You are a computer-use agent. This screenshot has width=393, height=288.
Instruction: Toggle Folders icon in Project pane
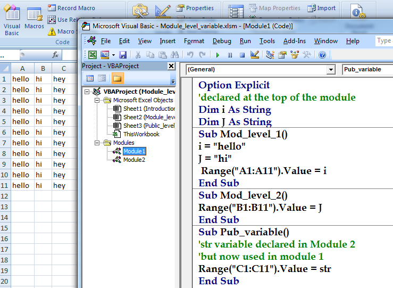pyautogui.click(x=117, y=79)
